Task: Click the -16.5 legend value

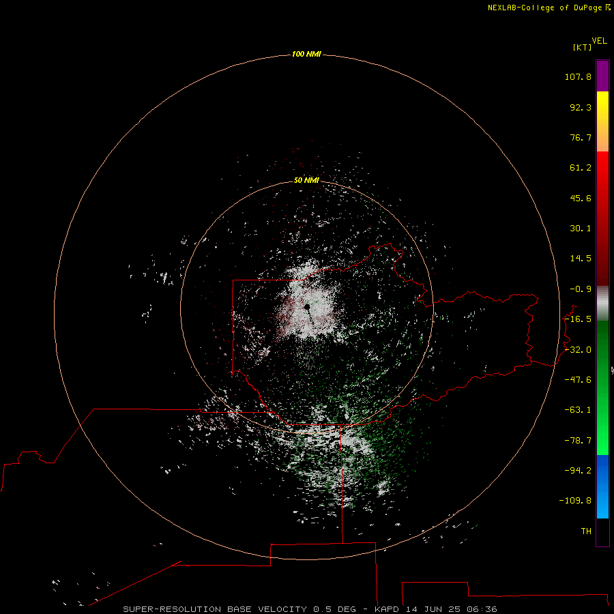Action: pos(578,319)
